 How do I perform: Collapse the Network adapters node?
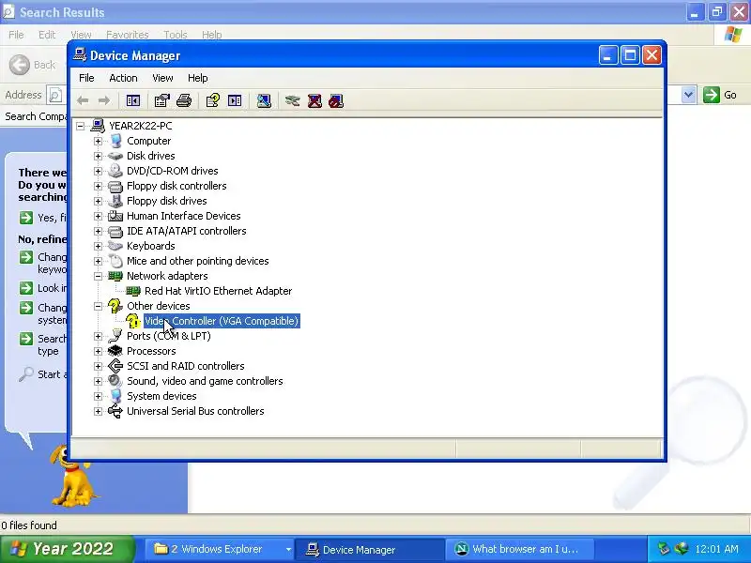99,276
